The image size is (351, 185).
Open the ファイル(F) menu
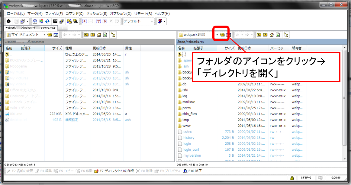coord(54,14)
